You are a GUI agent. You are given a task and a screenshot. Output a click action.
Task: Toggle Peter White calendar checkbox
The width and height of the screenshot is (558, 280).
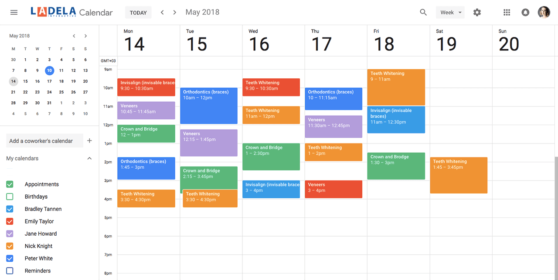10,258
